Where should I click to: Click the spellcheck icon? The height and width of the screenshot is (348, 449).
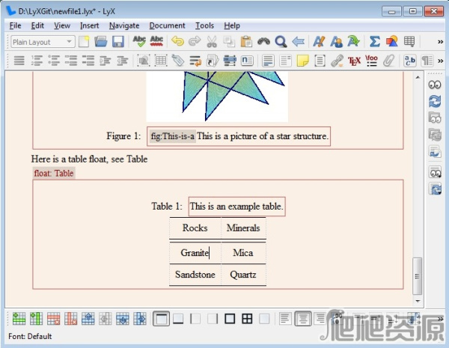139,42
